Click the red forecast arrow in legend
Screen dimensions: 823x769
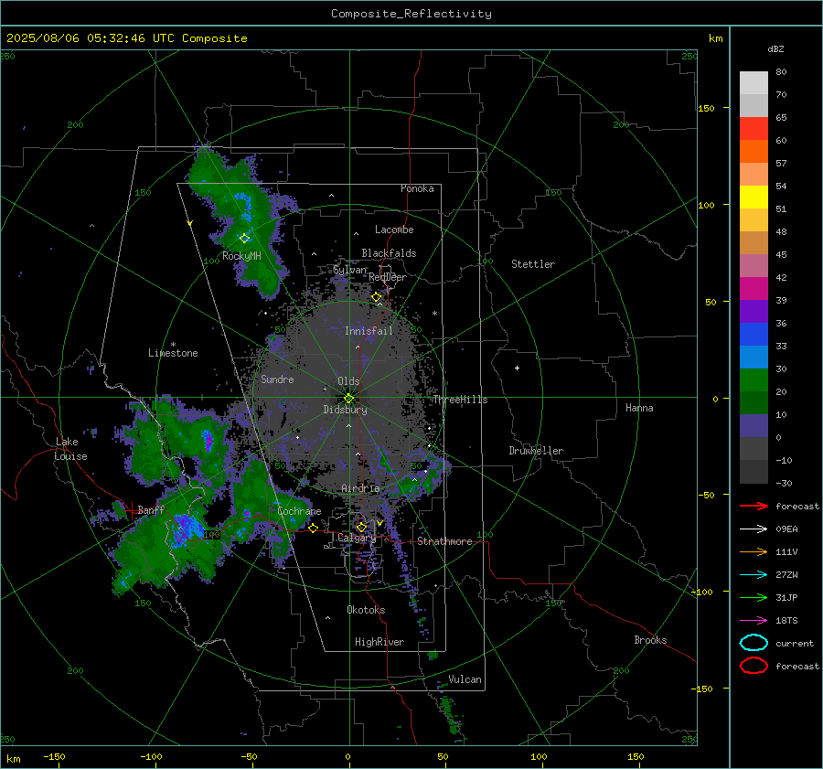click(754, 506)
